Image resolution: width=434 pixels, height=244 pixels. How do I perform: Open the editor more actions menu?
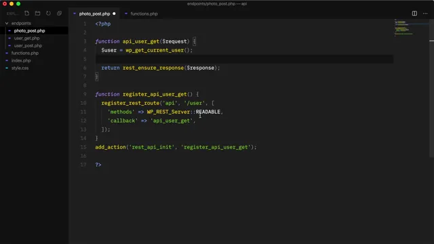425,14
